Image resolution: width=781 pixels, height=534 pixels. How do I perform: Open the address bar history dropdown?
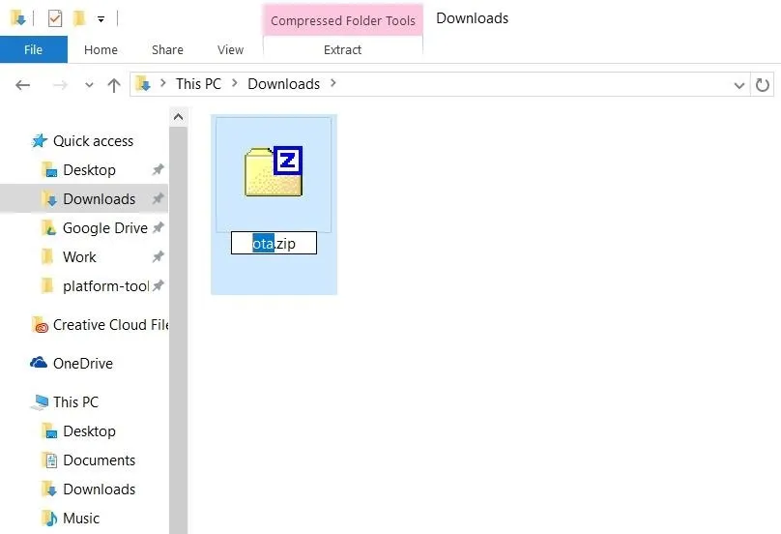[x=739, y=85]
